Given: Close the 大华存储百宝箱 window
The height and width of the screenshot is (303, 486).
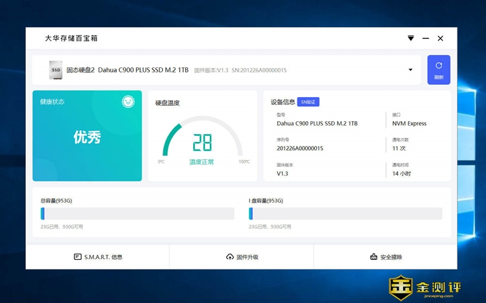Looking at the screenshot, I should 441,38.
